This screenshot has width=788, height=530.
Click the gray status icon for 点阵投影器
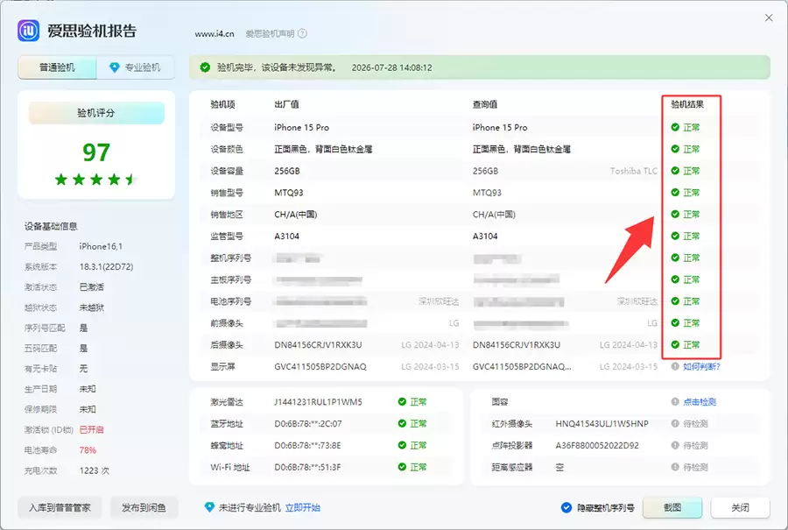click(675, 445)
